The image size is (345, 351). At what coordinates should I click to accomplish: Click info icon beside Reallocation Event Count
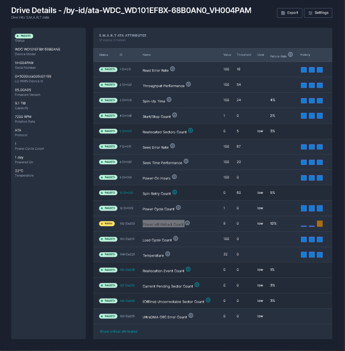tap(188, 269)
